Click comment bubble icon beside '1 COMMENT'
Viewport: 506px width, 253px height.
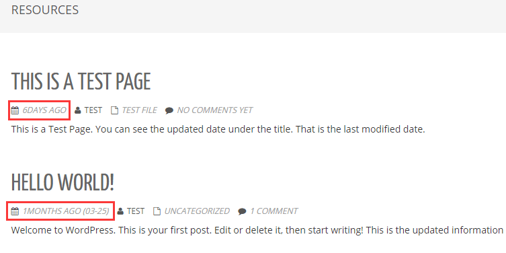(242, 212)
